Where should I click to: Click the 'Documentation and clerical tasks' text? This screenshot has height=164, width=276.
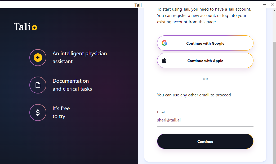tap(72, 85)
